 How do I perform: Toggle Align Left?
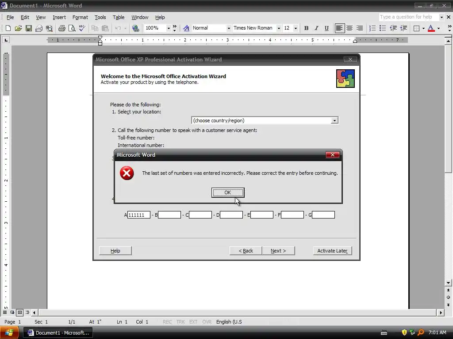pyautogui.click(x=339, y=28)
